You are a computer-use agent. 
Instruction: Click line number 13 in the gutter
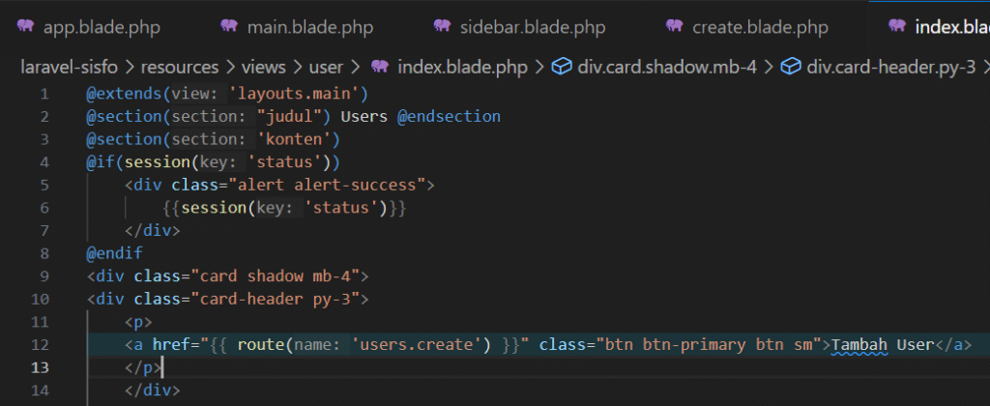click(41, 366)
